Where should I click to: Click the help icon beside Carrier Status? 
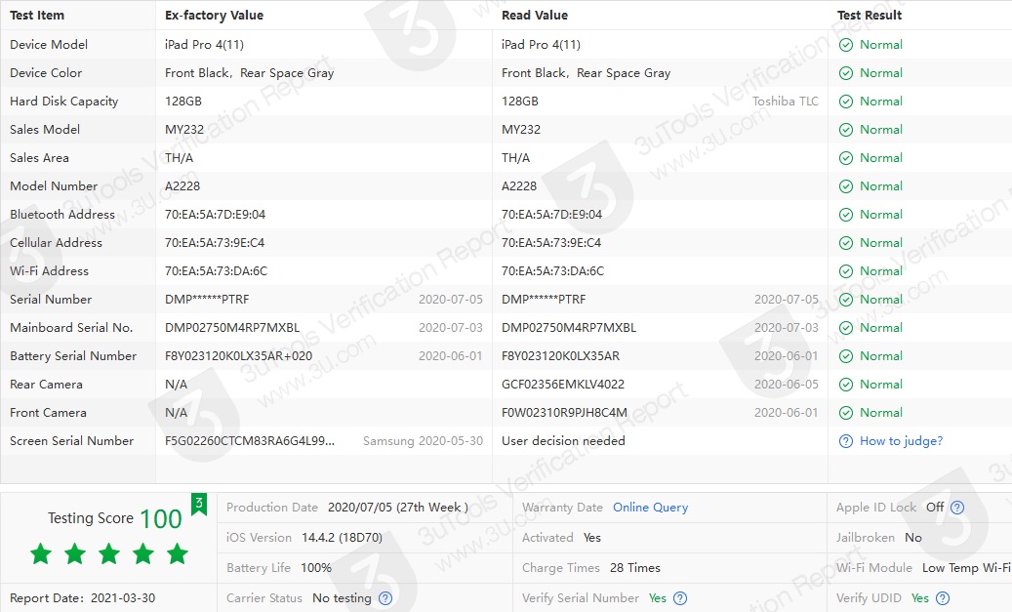click(x=385, y=598)
